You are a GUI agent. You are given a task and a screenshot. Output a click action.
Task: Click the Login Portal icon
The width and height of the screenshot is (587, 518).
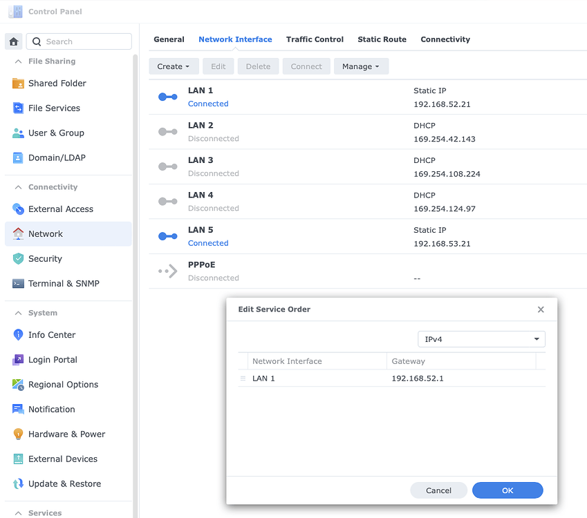tap(18, 360)
